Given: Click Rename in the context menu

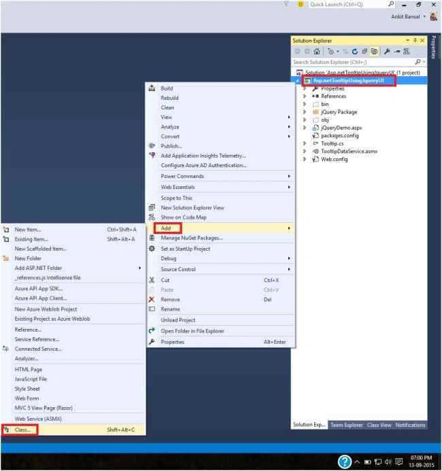Looking at the screenshot, I should coord(171,309).
